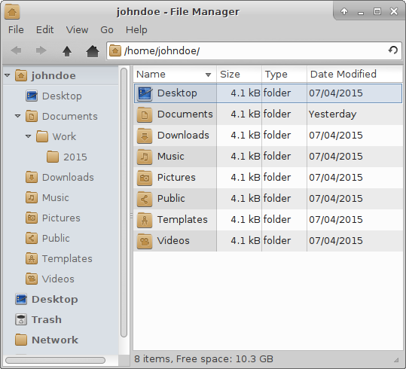
Task: Go up to the parent folder
Action: [x=67, y=50]
